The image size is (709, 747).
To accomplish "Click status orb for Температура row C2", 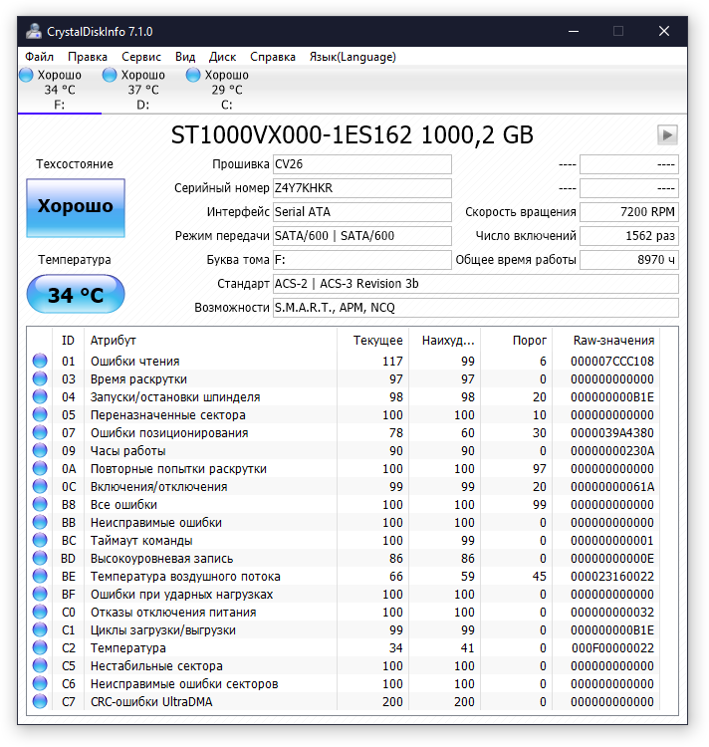I will tap(40, 648).
